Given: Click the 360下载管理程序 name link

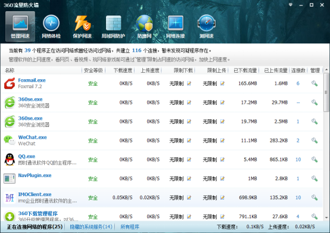Looking at the screenshot, I should coord(38,213).
